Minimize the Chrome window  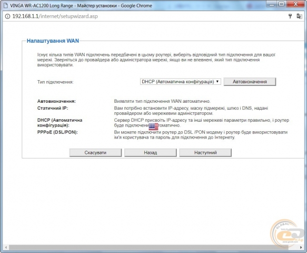pos(272,4)
